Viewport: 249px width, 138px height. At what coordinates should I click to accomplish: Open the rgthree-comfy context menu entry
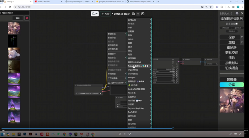point(117,83)
